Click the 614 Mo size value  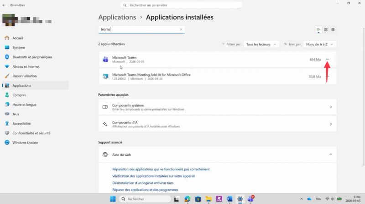tap(315, 60)
